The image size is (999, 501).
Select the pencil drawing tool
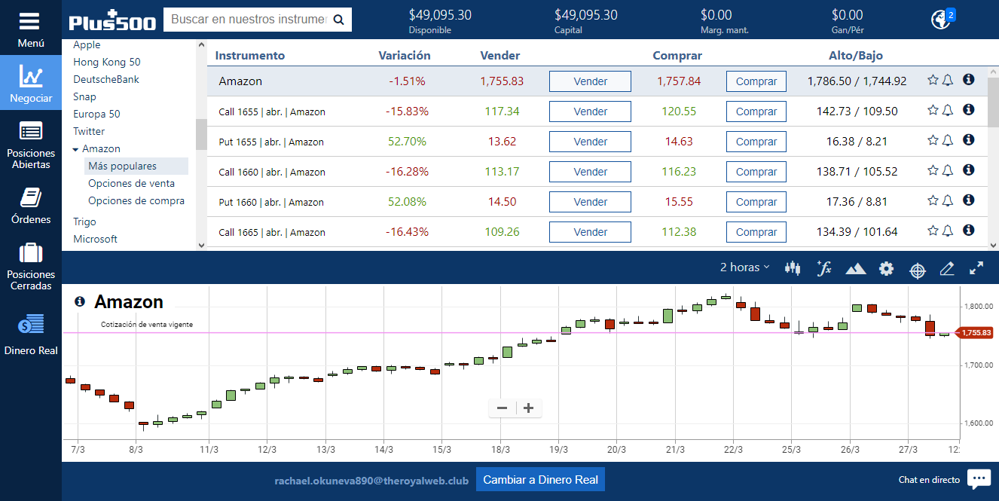tap(947, 268)
